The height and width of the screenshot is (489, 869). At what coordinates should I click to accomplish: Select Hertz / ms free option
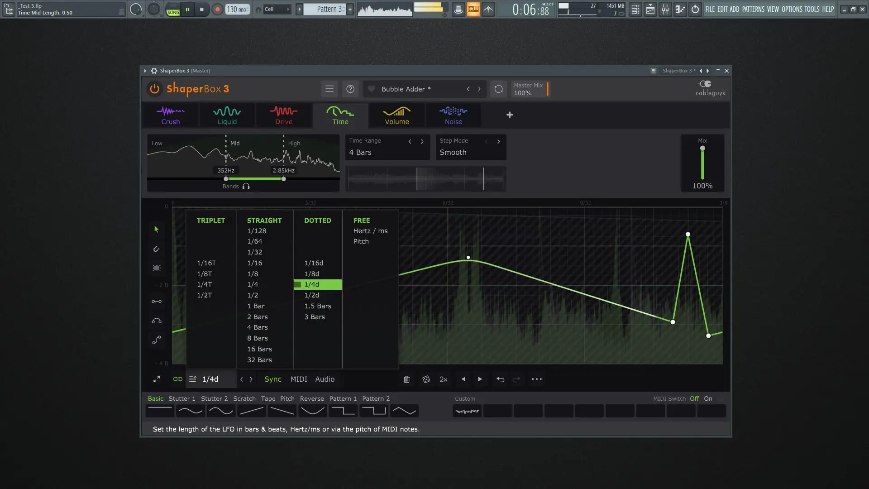point(370,231)
